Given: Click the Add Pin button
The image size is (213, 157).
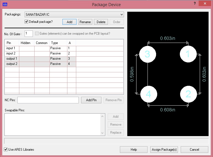Looking at the screenshot, I should coord(91,100).
